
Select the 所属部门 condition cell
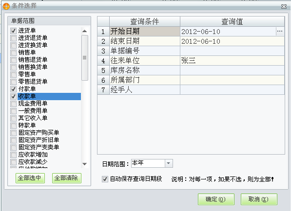pyautogui.click(x=145, y=80)
